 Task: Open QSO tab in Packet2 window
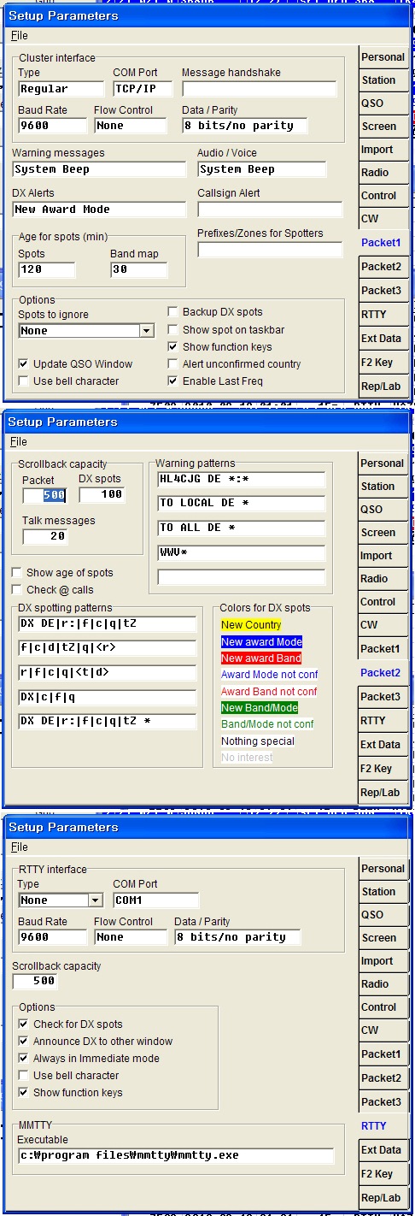[x=383, y=510]
